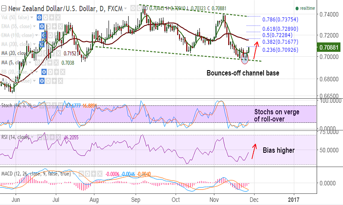Remove RSI (14, close) with its X icon
This screenshot has height=205, width=343.
click(x=58, y=137)
